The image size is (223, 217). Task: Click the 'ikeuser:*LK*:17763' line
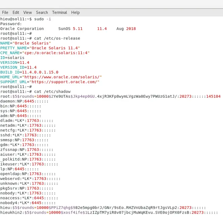click(x=29, y=164)
